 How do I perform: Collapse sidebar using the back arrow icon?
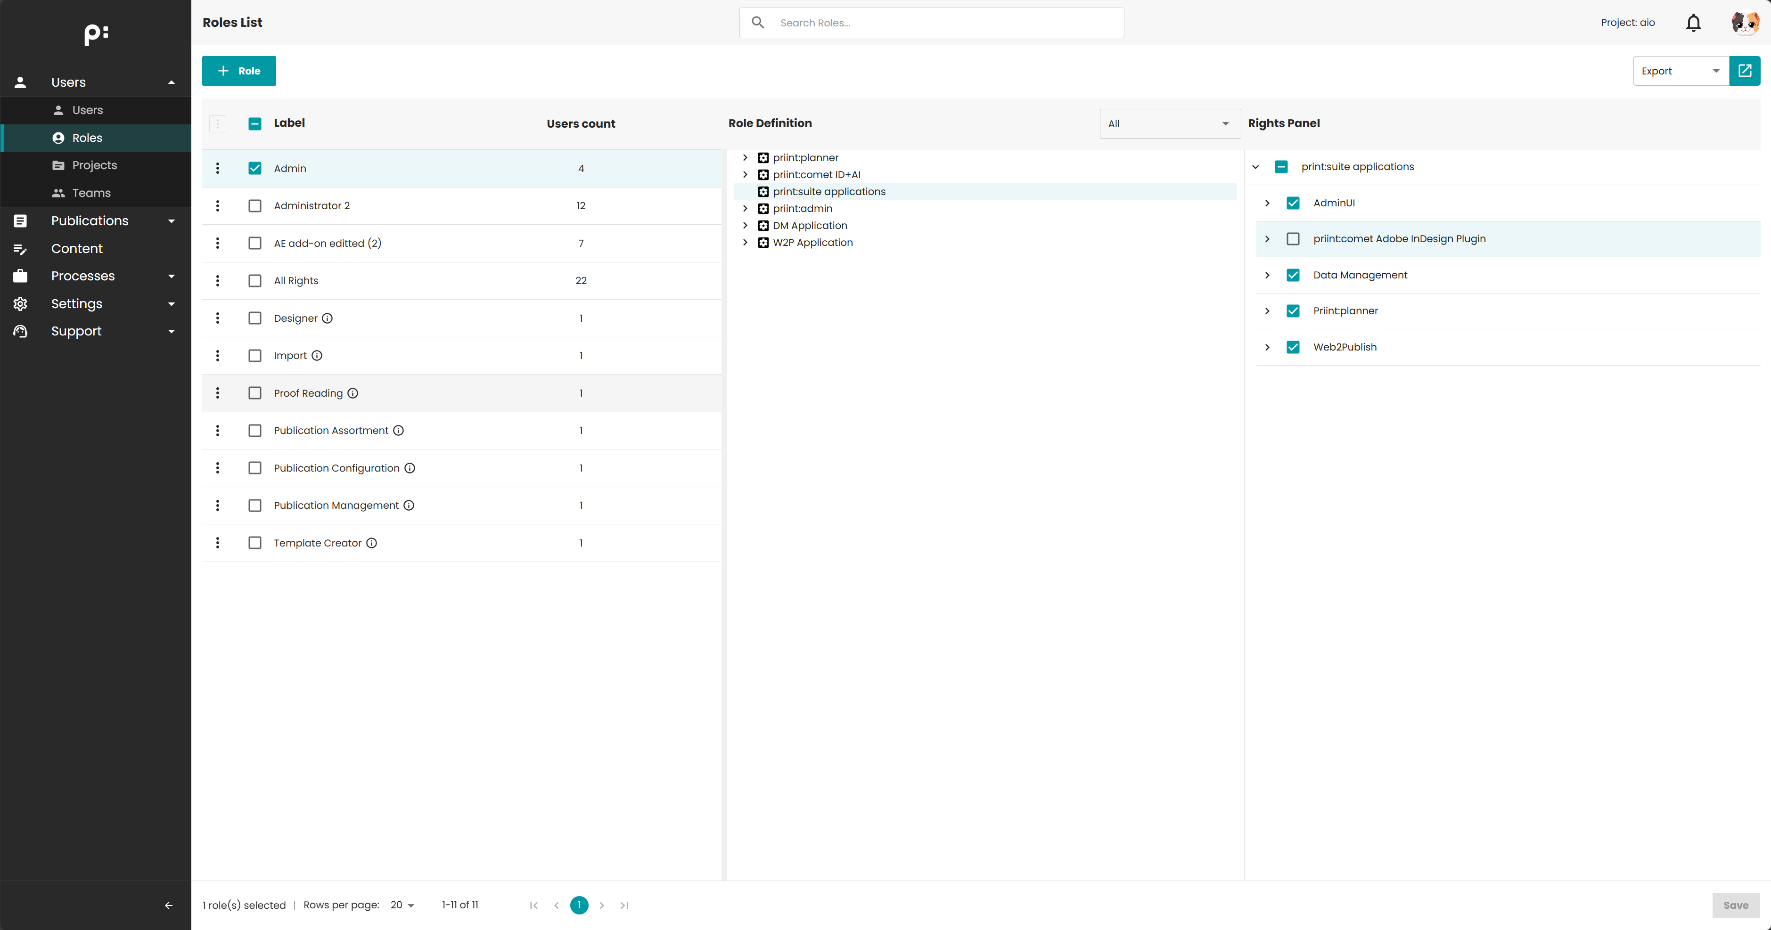168,905
